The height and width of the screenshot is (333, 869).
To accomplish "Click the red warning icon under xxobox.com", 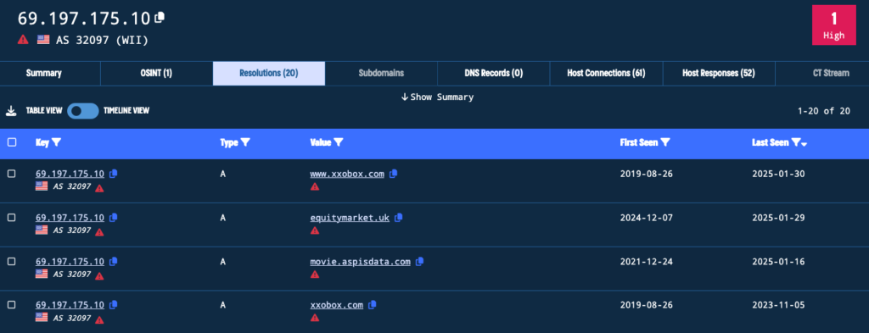I will click(x=315, y=318).
